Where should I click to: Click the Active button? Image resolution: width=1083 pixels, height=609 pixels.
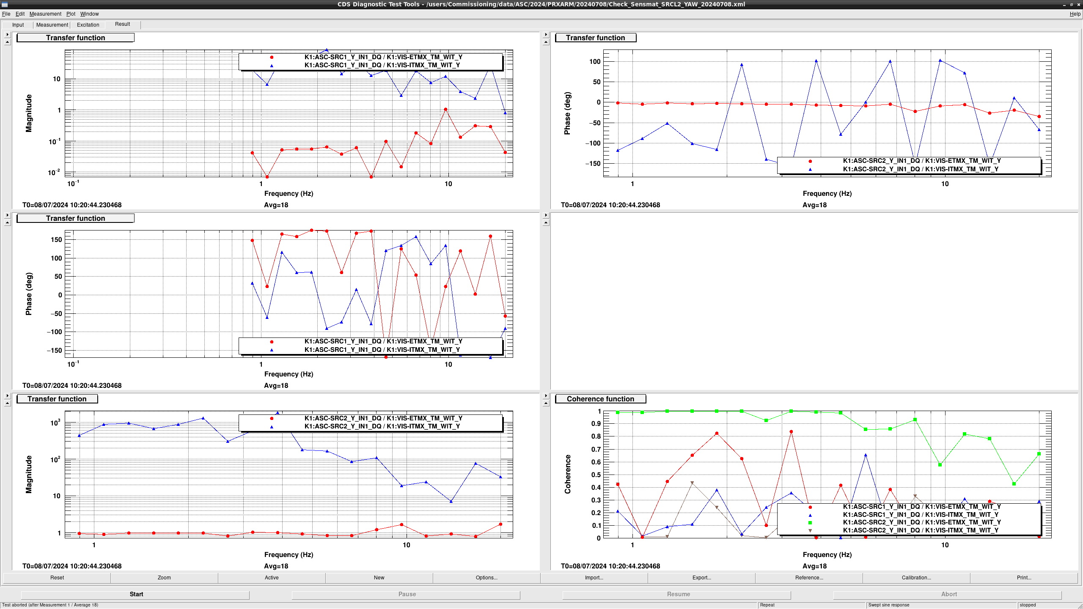[272, 578]
